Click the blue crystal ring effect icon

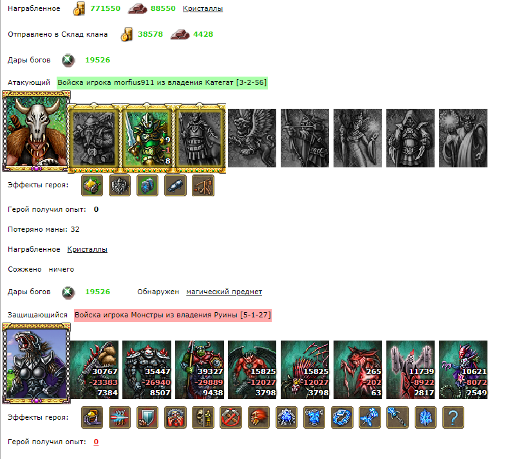342,418
